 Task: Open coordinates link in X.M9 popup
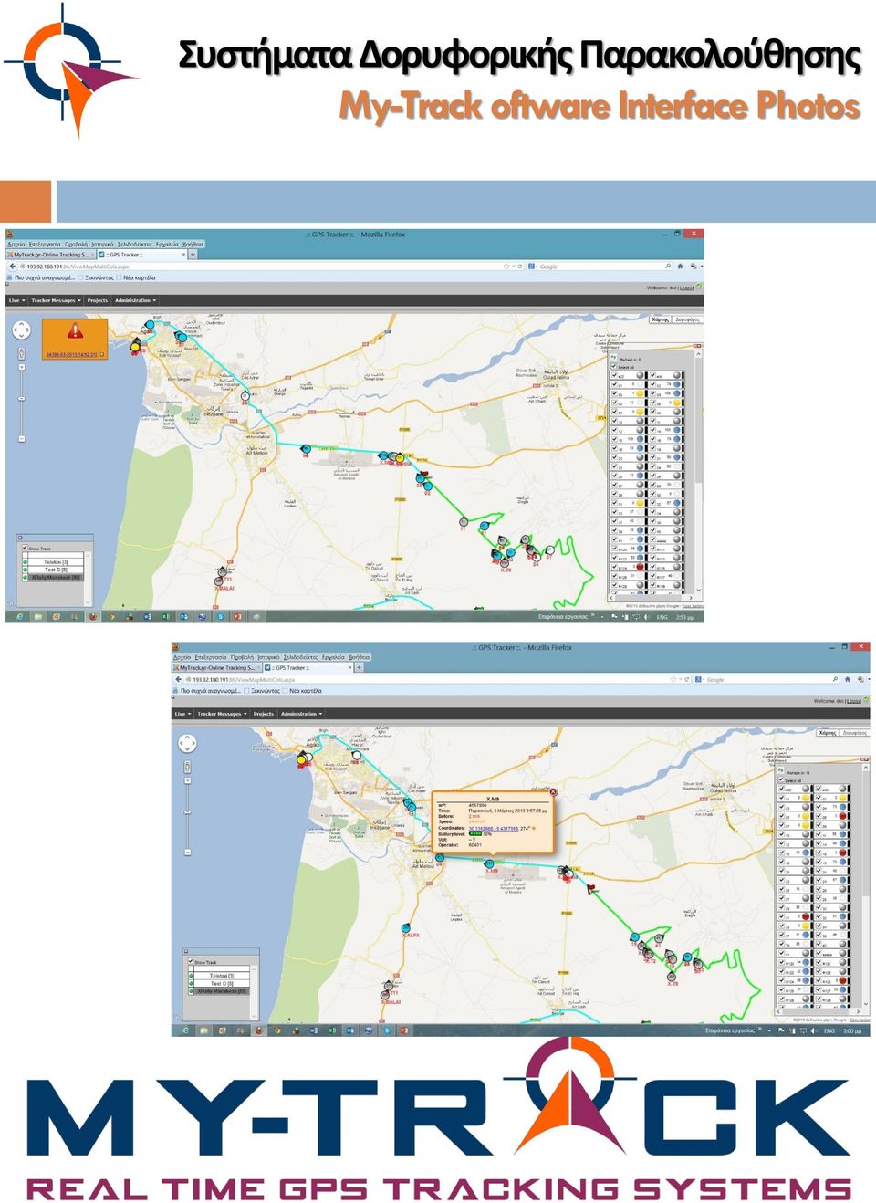point(493,828)
